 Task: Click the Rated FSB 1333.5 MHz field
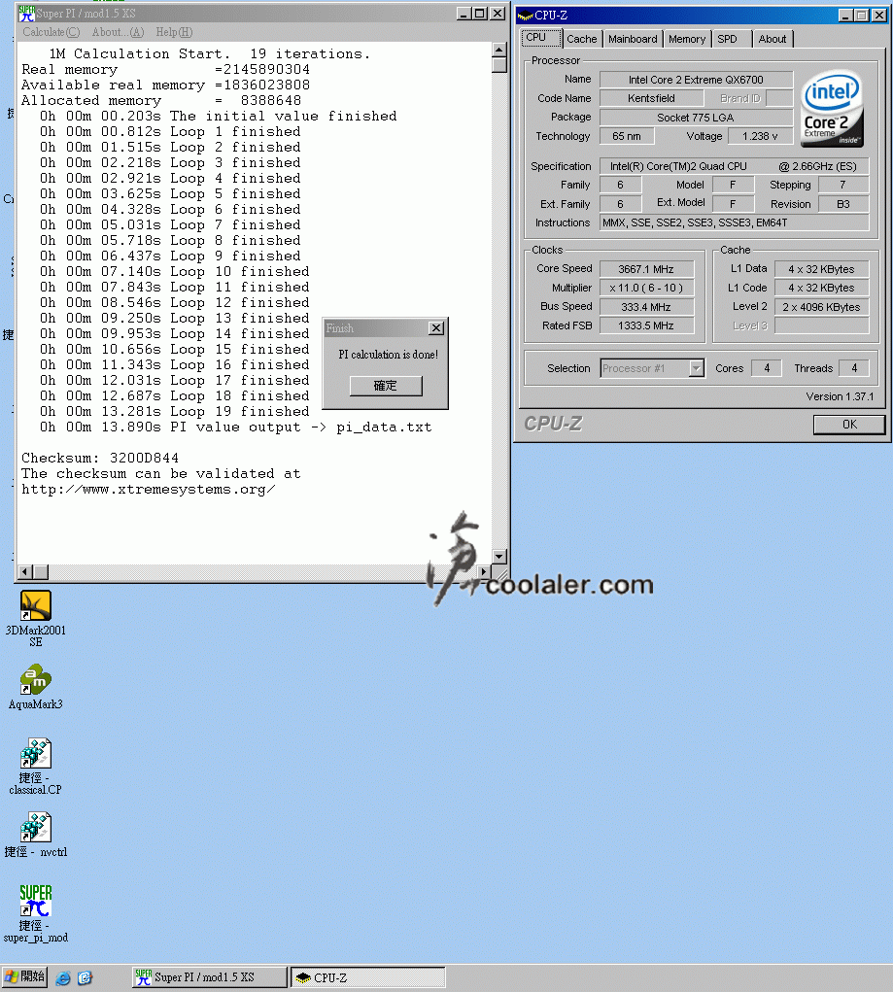(646, 325)
